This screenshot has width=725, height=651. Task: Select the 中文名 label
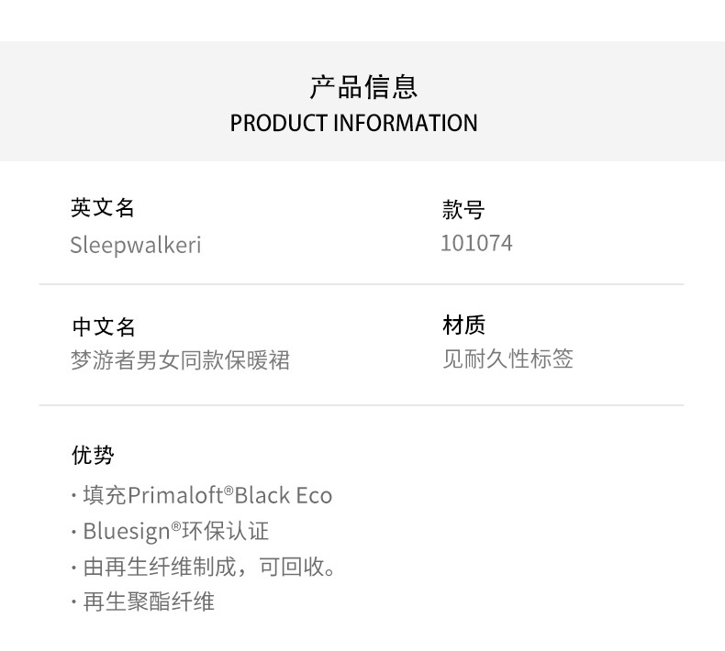point(103,326)
